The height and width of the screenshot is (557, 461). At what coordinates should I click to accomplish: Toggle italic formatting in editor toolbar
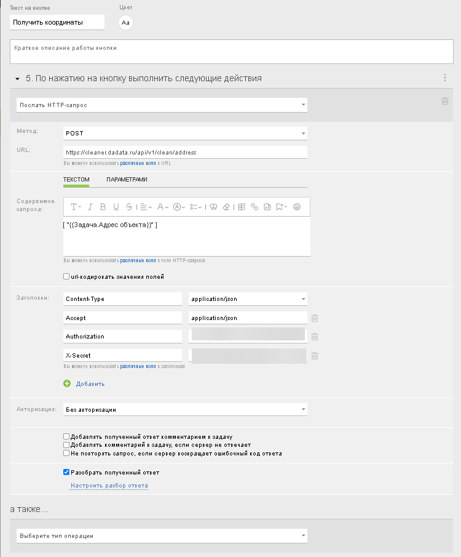pyautogui.click(x=90, y=207)
